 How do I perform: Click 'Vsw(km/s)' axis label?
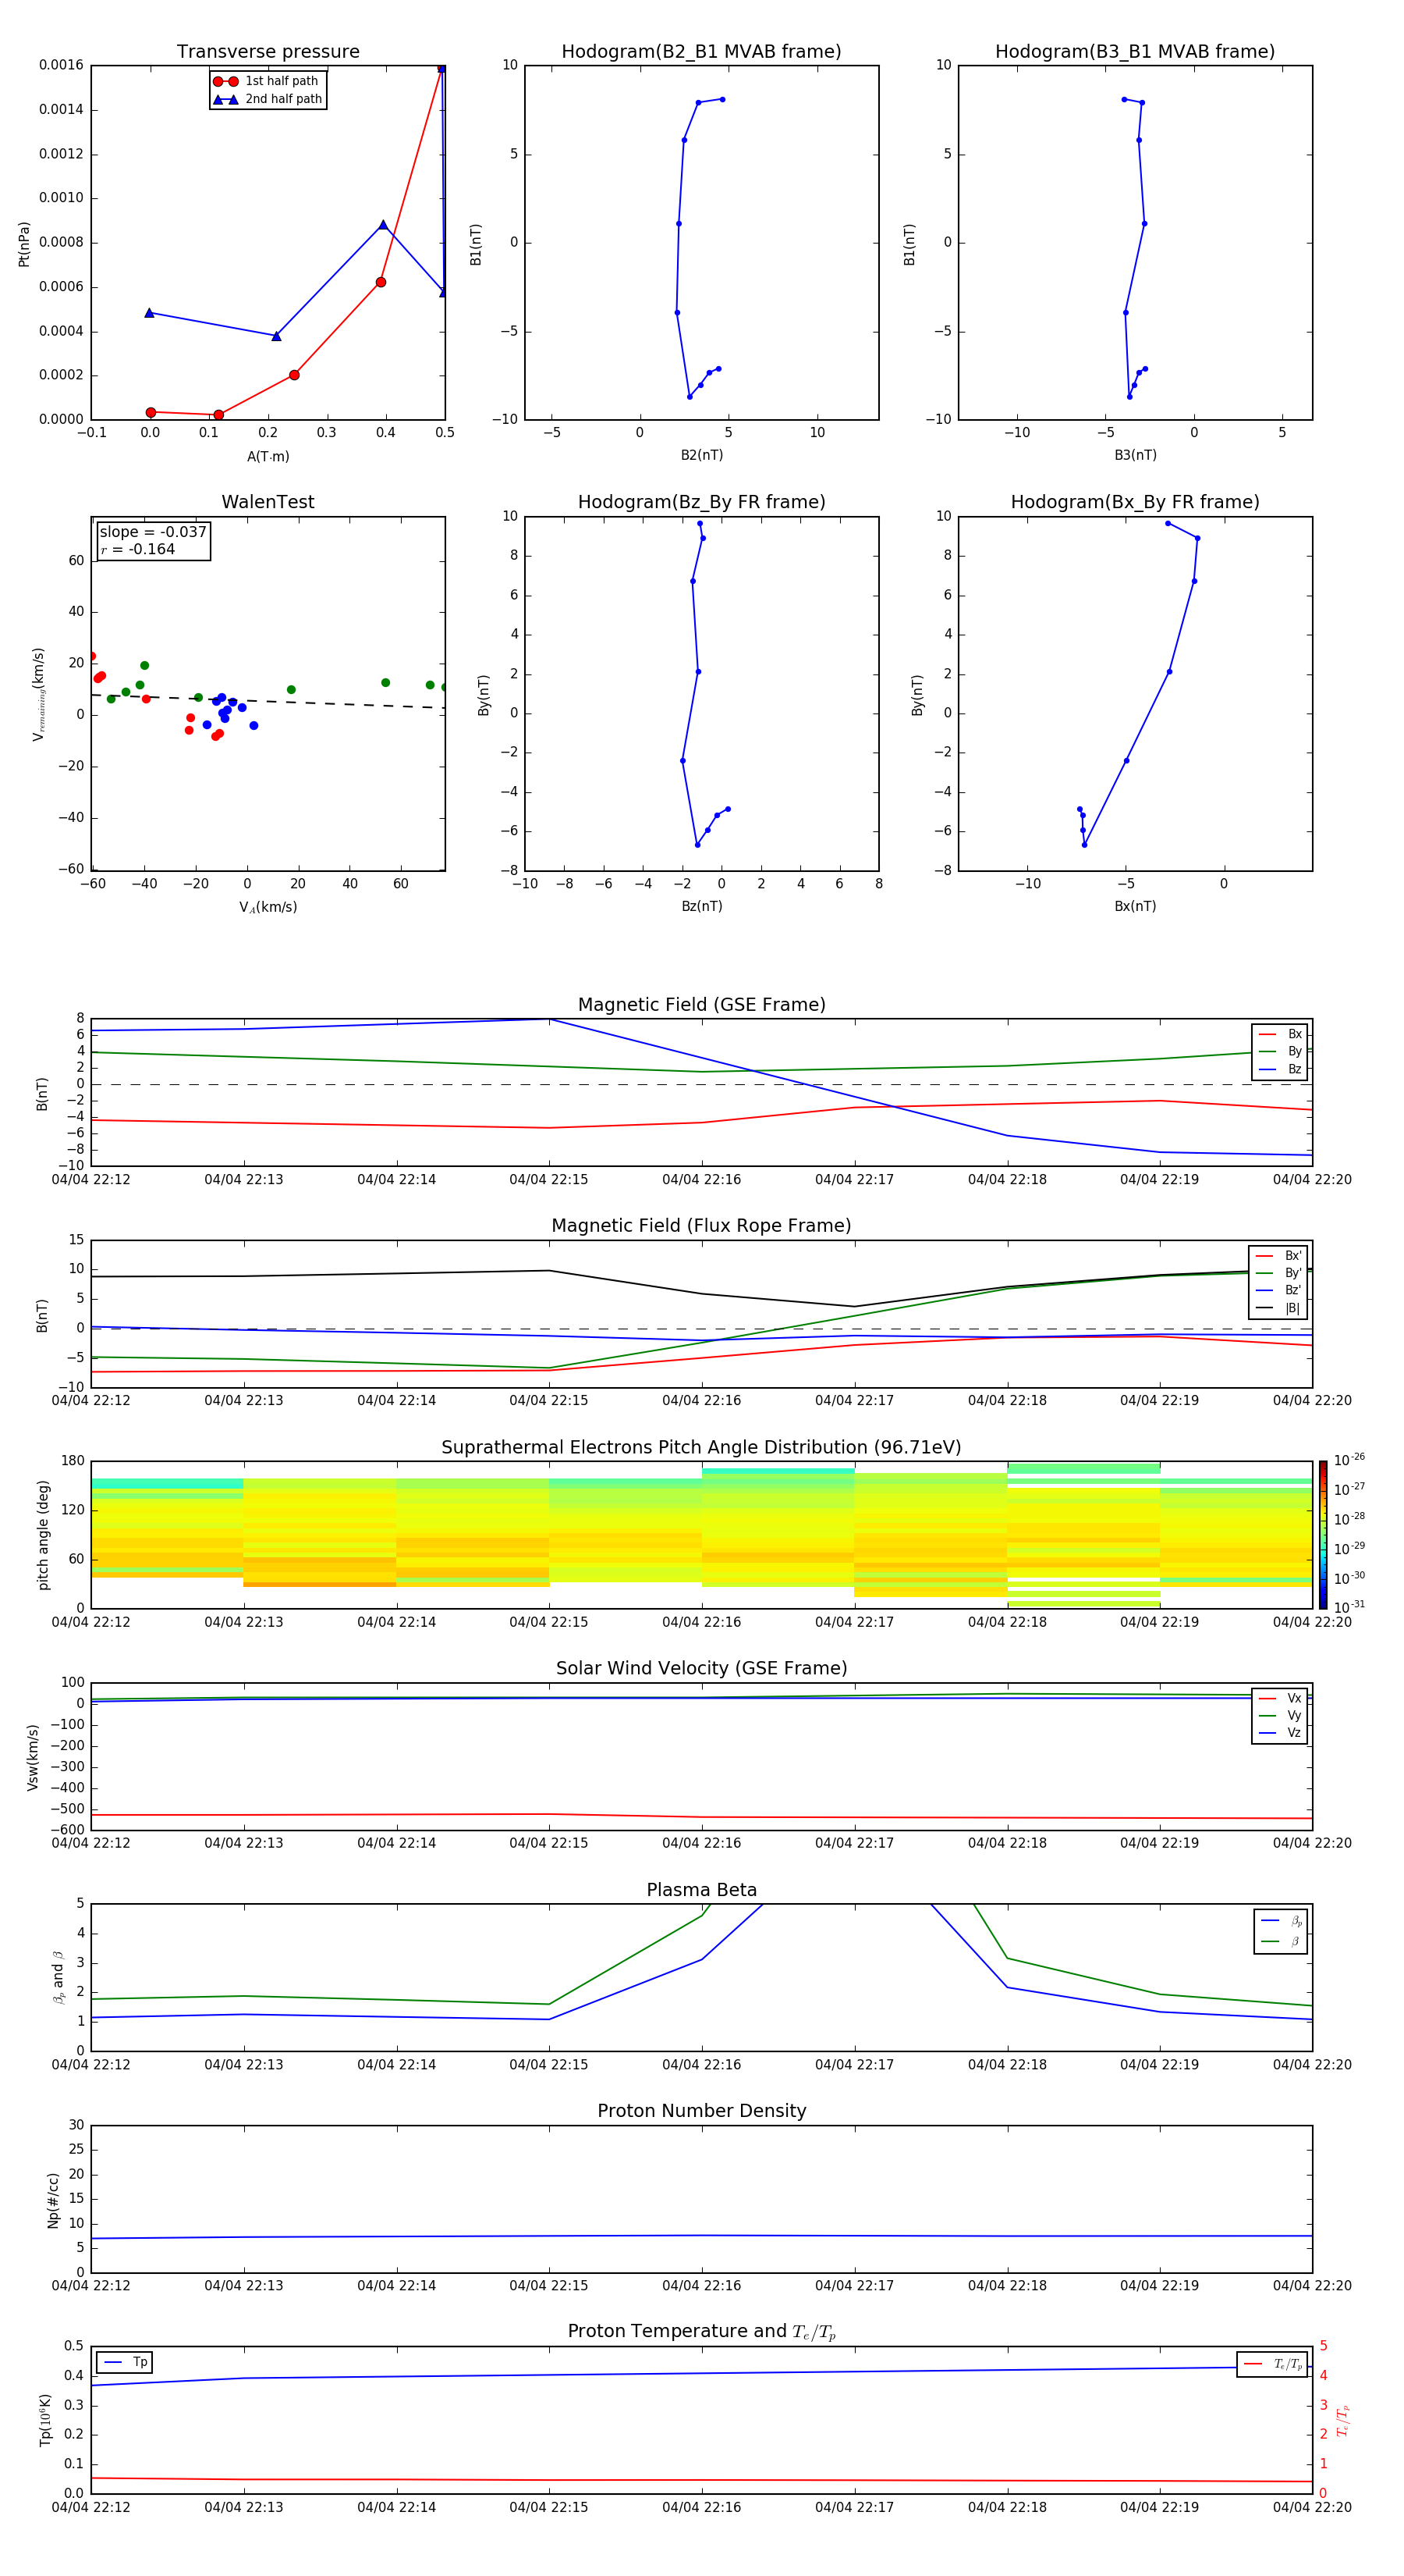33,1756
